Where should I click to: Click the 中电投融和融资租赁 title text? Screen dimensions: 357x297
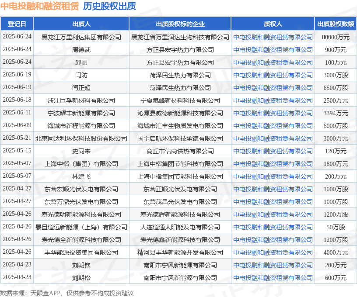pos(40,6)
